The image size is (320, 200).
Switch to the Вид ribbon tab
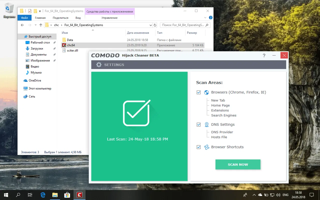click(78, 18)
